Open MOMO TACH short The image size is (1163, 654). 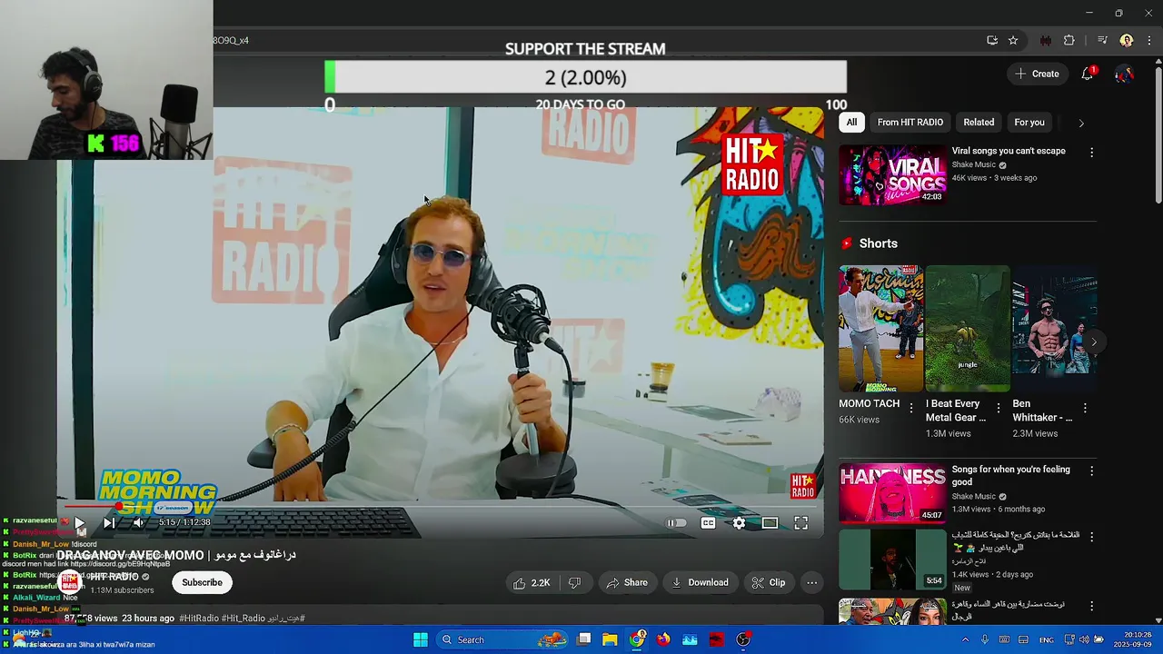pyautogui.click(x=880, y=328)
